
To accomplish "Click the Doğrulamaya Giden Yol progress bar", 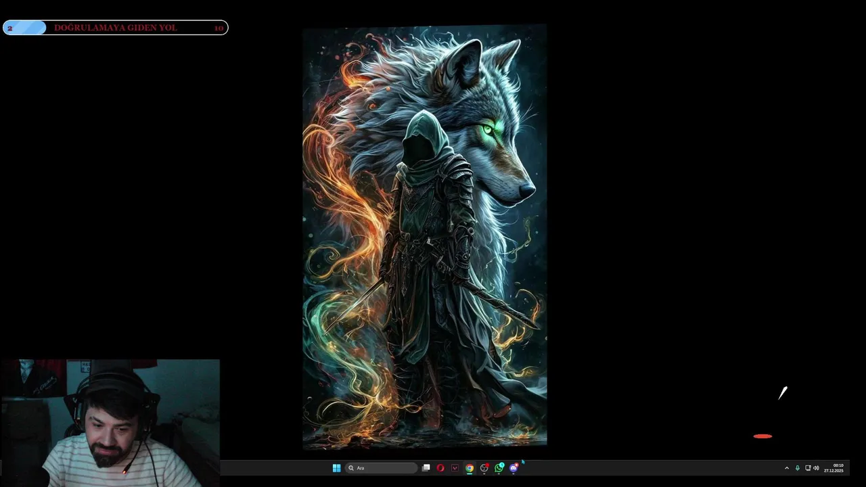I will (115, 28).
